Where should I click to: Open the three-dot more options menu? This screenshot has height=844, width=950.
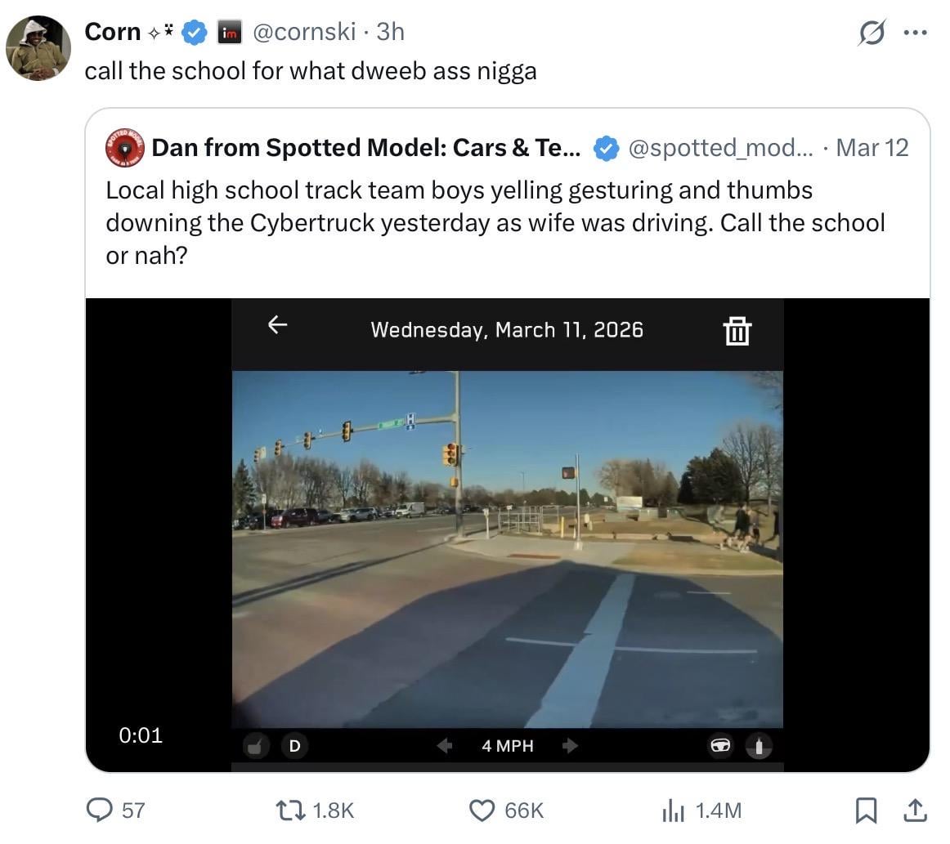(915, 33)
